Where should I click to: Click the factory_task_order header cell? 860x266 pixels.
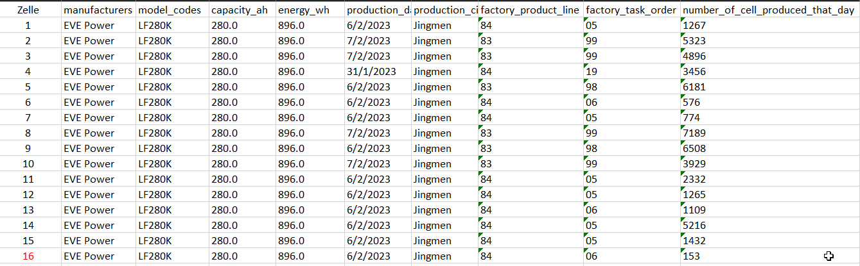(632, 10)
